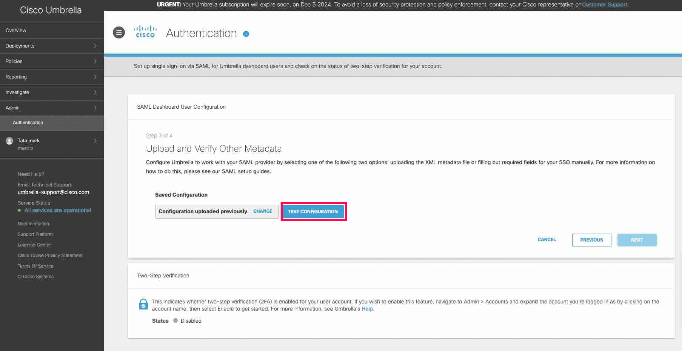Click the merotx organization name
Image resolution: width=682 pixels, height=351 pixels.
click(26, 148)
